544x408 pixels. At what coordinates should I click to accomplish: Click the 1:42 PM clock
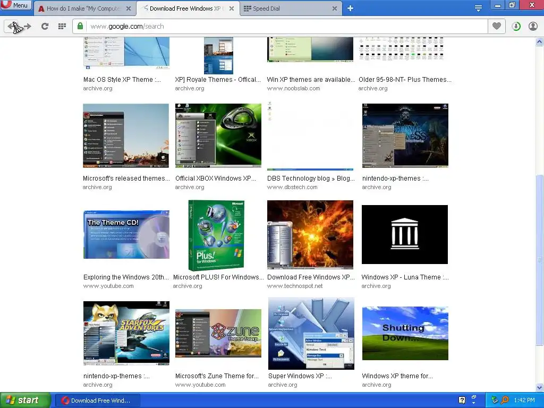(524, 400)
